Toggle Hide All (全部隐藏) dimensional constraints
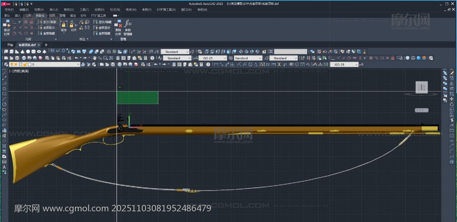This screenshot has width=457, height=222. (102, 33)
